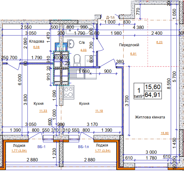The height and width of the screenshot is (171, 184).
Task: Select the 1 230 vertical dimension
Action: (x=54, y=153)
